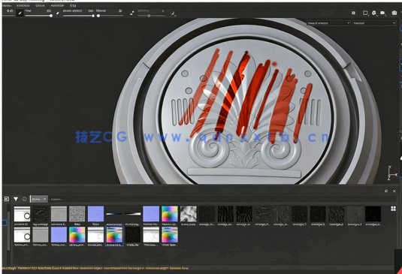Undock the shelf panel using float icon
The height and width of the screenshot is (274, 402).
pyautogui.click(x=386, y=191)
